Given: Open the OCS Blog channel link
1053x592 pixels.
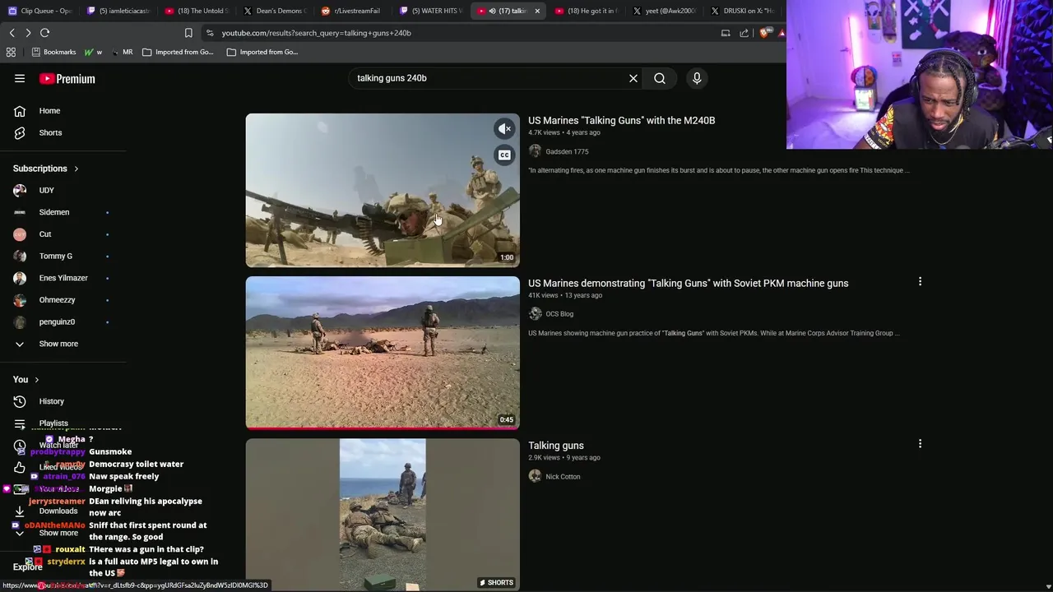Looking at the screenshot, I should coord(559,314).
